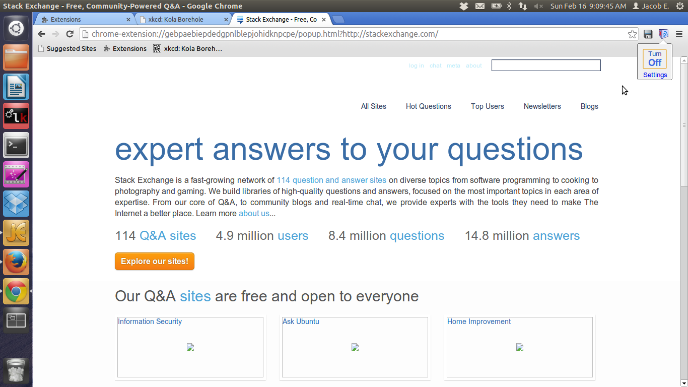The height and width of the screenshot is (387, 688).
Task: Open the system session gear menu
Action: pos(679,6)
